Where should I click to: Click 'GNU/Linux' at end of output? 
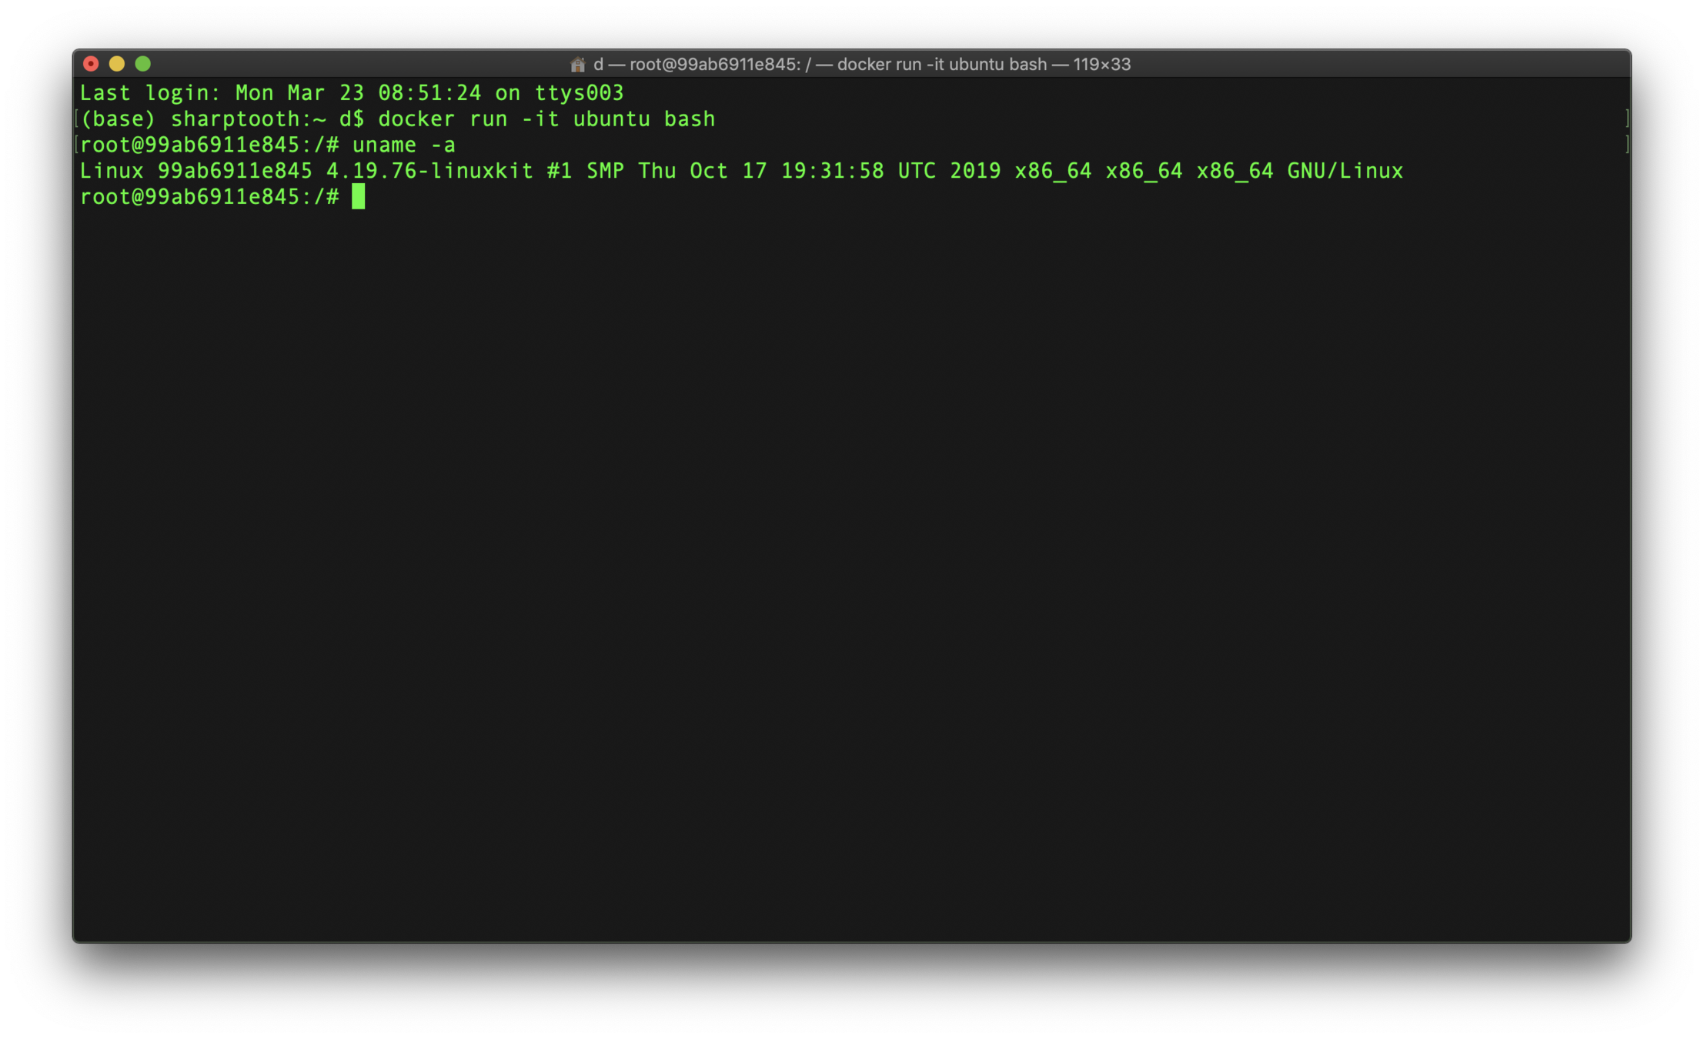click(x=1345, y=171)
